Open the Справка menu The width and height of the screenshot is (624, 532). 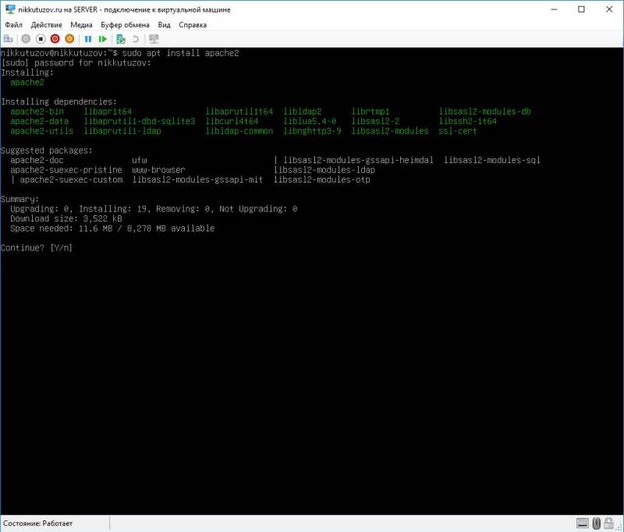[x=193, y=24]
